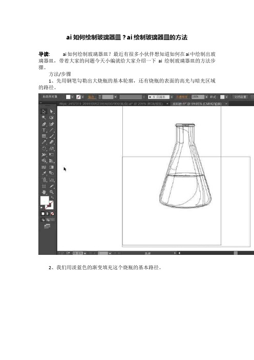
Task: Set Gradient mode button
Action: (48, 214)
